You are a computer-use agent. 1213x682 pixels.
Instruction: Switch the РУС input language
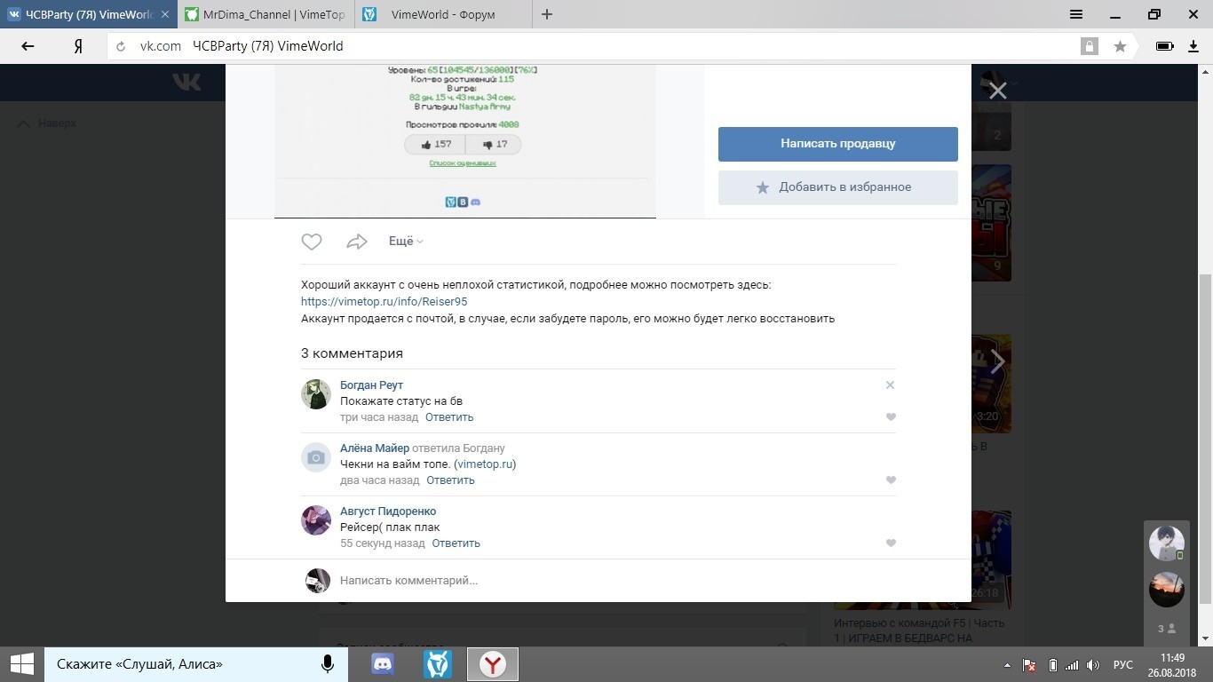point(1123,665)
